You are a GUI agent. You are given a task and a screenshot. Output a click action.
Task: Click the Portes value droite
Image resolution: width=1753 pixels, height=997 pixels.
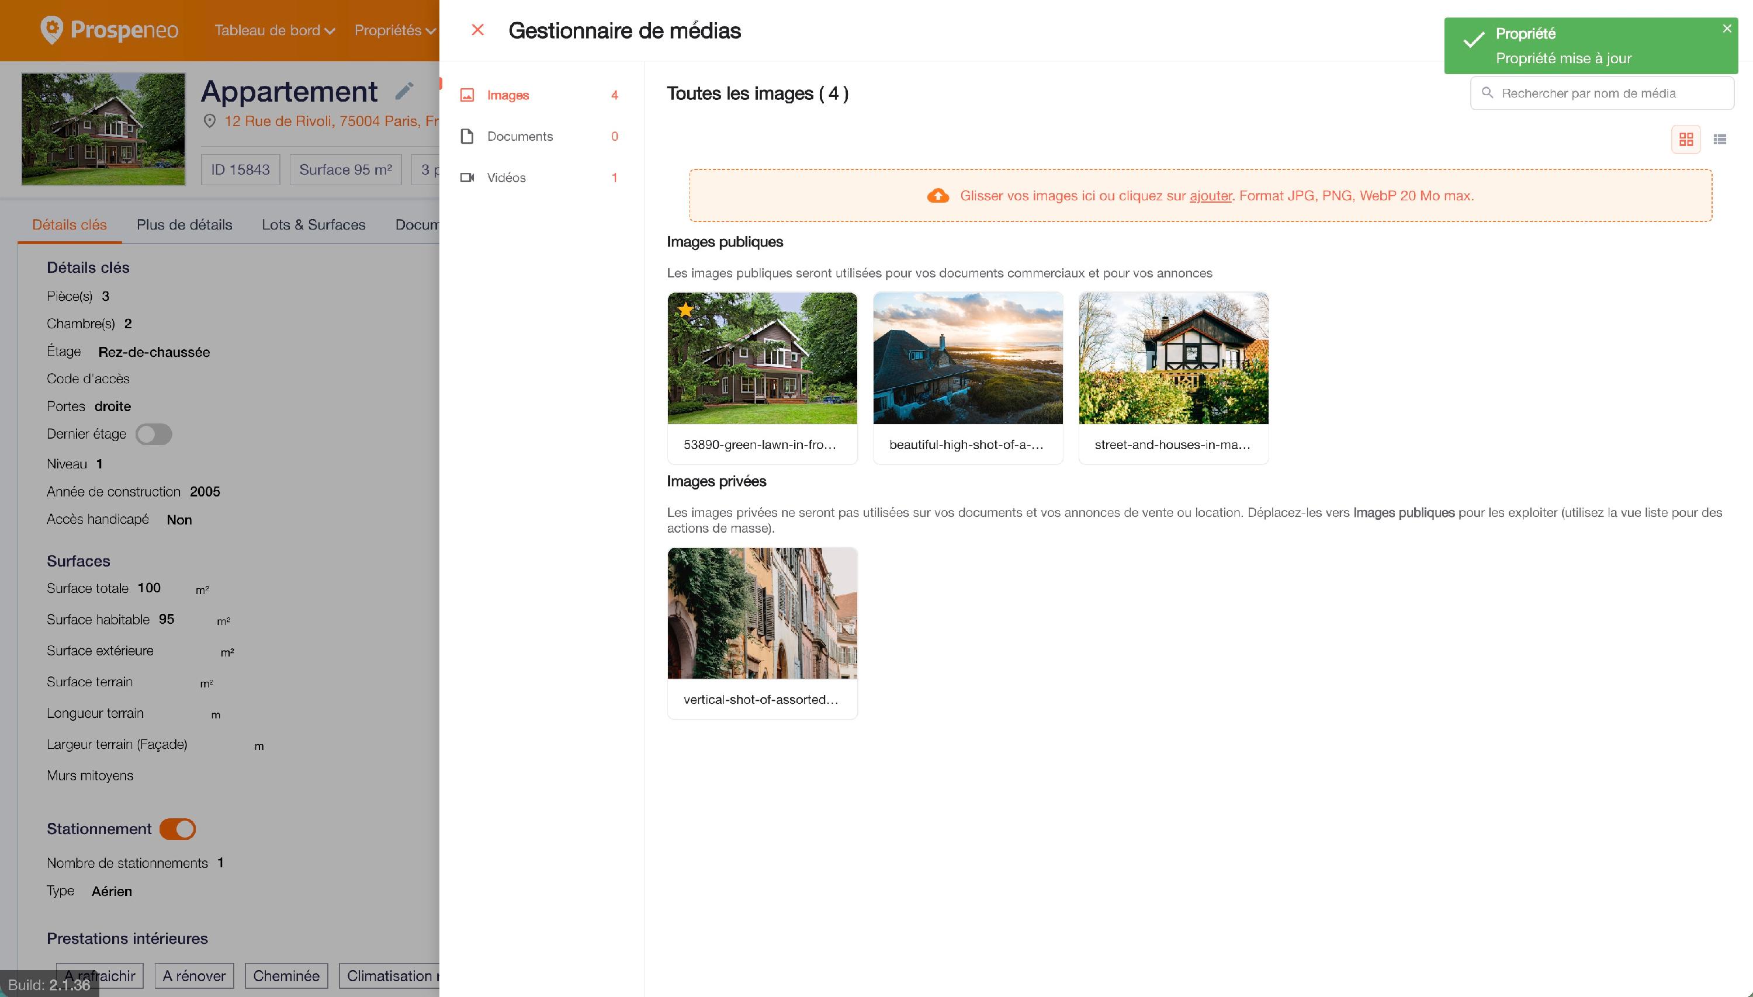tap(112, 406)
